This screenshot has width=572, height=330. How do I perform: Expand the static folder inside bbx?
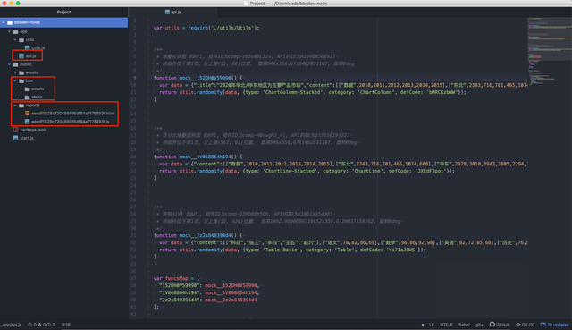(21, 97)
